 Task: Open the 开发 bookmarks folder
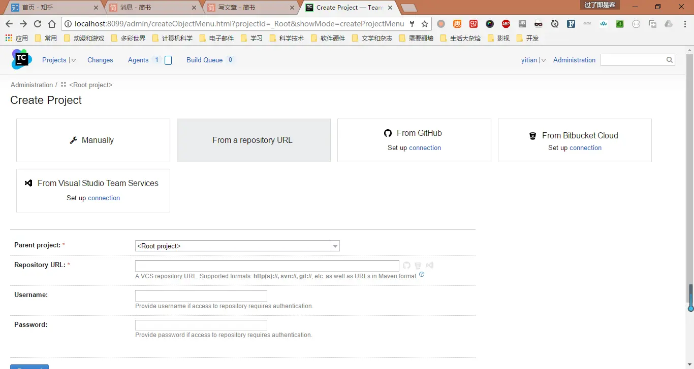[x=527, y=38]
